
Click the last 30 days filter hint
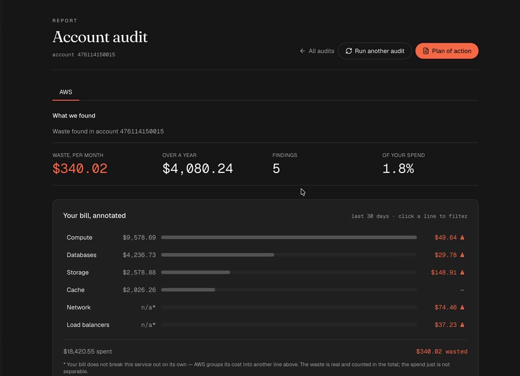(x=409, y=216)
